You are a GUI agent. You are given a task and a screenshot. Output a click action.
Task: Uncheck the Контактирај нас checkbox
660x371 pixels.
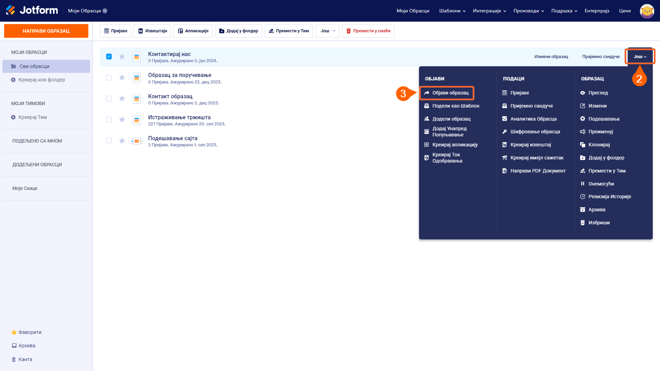(x=109, y=57)
